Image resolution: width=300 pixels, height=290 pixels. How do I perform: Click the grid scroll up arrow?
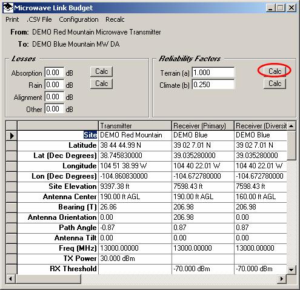[291, 126]
